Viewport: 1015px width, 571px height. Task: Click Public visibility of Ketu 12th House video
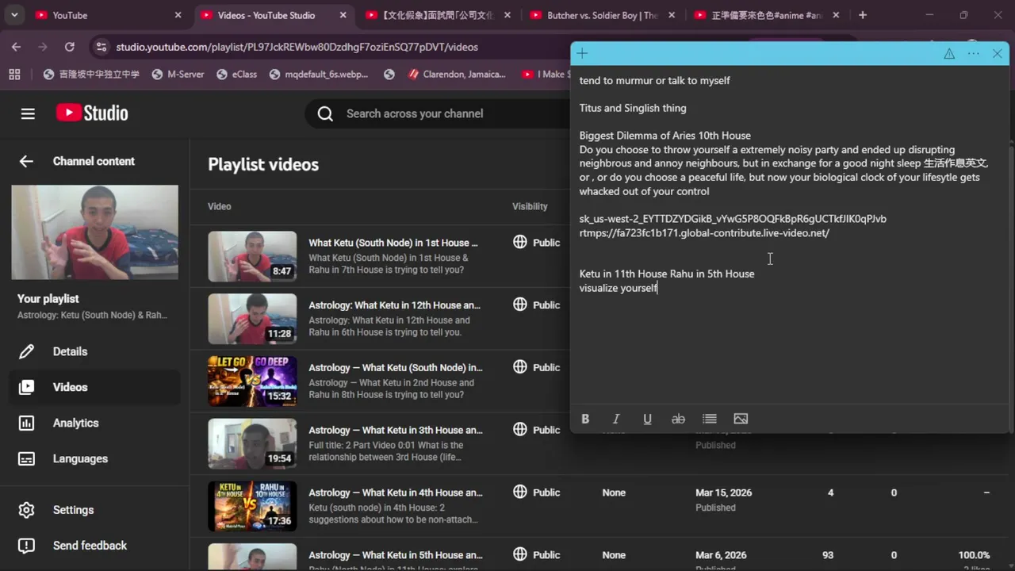[536, 305]
